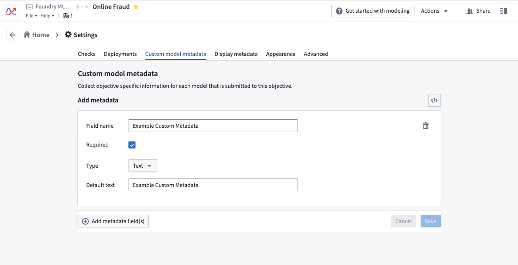This screenshot has width=518, height=265.
Task: Unfavorite Online Fraud with the star icon
Action: [135, 7]
